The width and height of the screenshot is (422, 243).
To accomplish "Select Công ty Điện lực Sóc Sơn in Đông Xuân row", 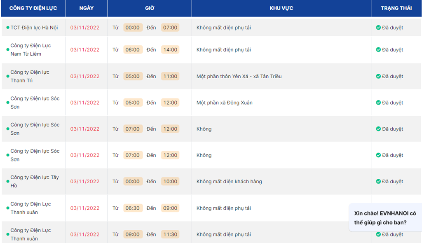I will pyautogui.click(x=35, y=103).
